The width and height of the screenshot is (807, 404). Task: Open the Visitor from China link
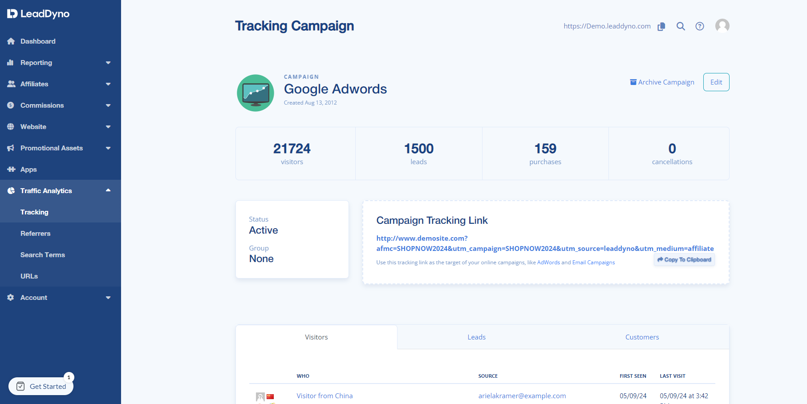tap(324, 396)
